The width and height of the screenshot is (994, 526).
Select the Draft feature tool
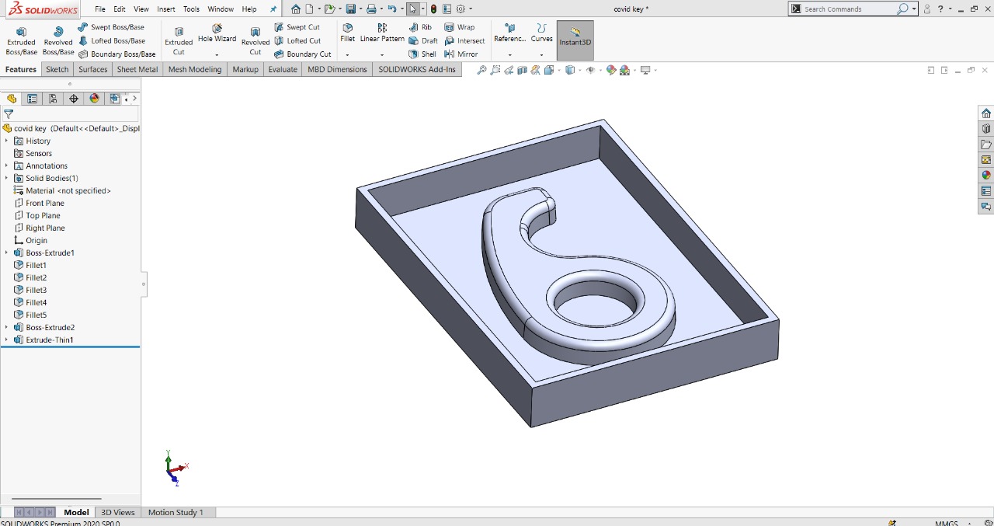pyautogui.click(x=423, y=40)
